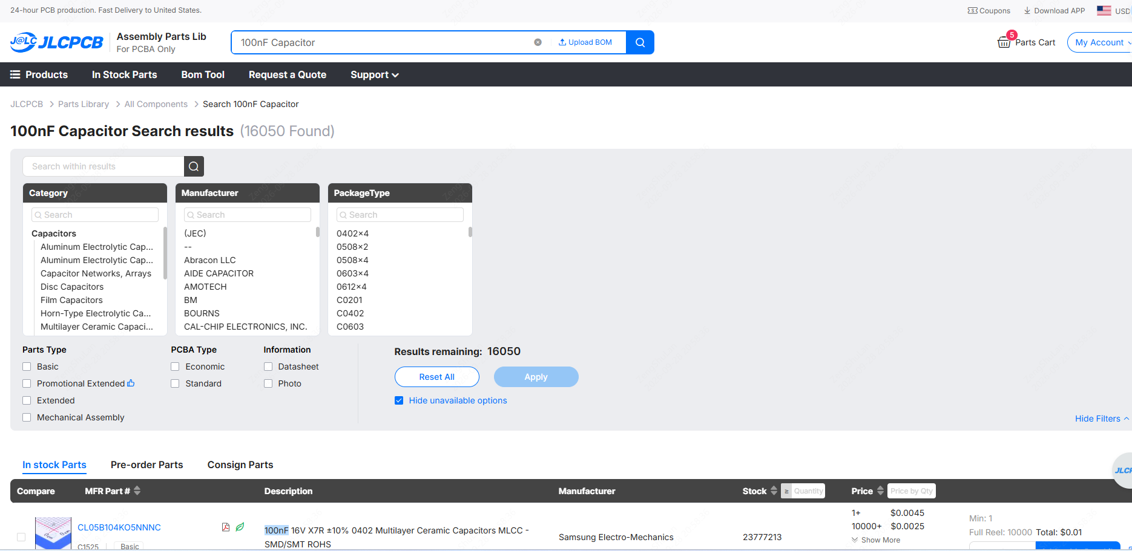Image resolution: width=1132 pixels, height=551 pixels.
Task: Select Film Capacitors category
Action: (71, 300)
